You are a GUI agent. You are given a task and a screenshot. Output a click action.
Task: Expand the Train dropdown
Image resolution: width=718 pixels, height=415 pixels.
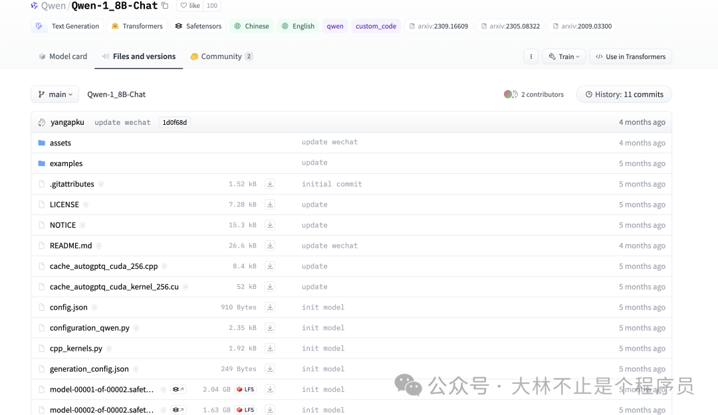coord(564,56)
